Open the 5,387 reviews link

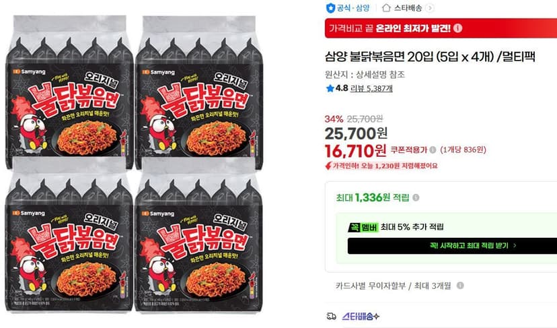click(x=371, y=88)
